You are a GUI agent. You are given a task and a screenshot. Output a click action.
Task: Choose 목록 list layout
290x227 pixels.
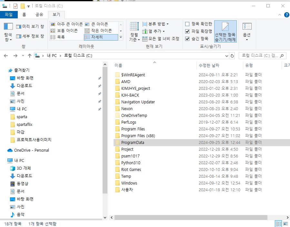pos(57,37)
